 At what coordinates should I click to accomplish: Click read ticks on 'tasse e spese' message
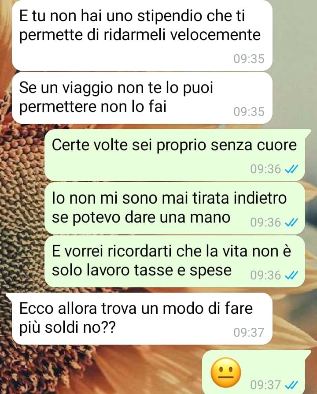[291, 275]
